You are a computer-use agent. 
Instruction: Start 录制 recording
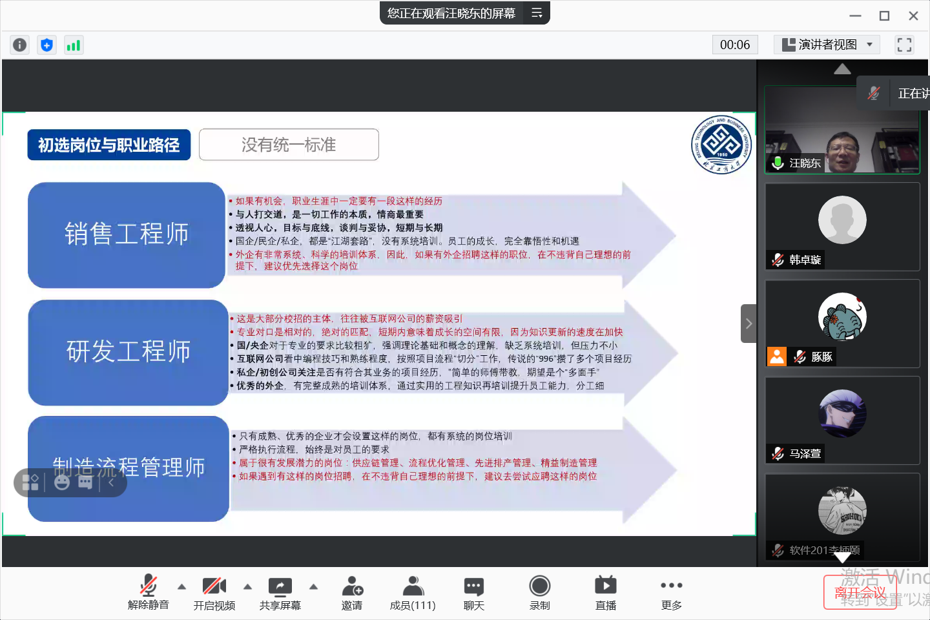coord(539,593)
